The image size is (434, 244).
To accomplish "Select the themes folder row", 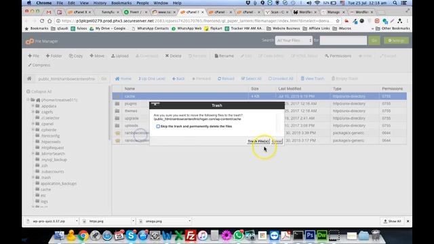I will click(x=259, y=111).
